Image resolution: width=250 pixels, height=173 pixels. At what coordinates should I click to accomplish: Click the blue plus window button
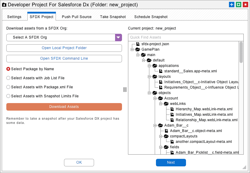tap(231, 5)
